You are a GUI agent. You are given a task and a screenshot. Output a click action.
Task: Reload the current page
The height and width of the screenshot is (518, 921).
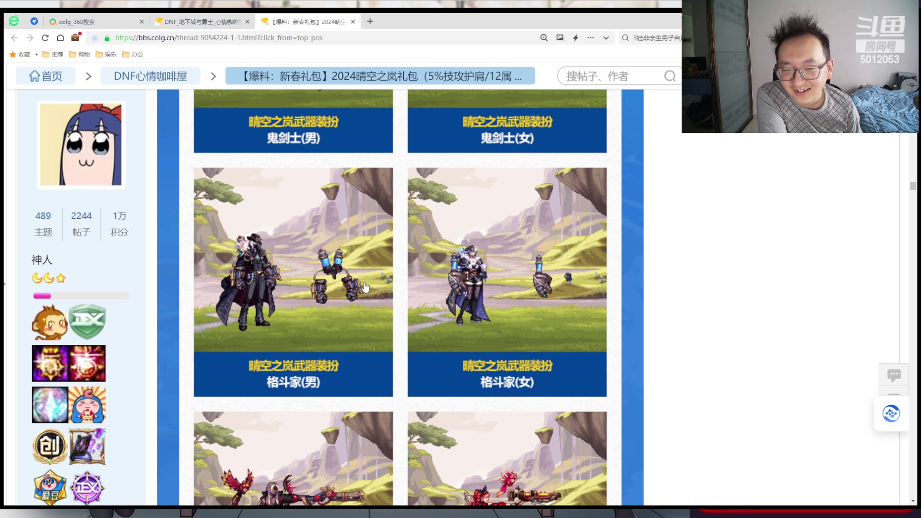pos(45,38)
